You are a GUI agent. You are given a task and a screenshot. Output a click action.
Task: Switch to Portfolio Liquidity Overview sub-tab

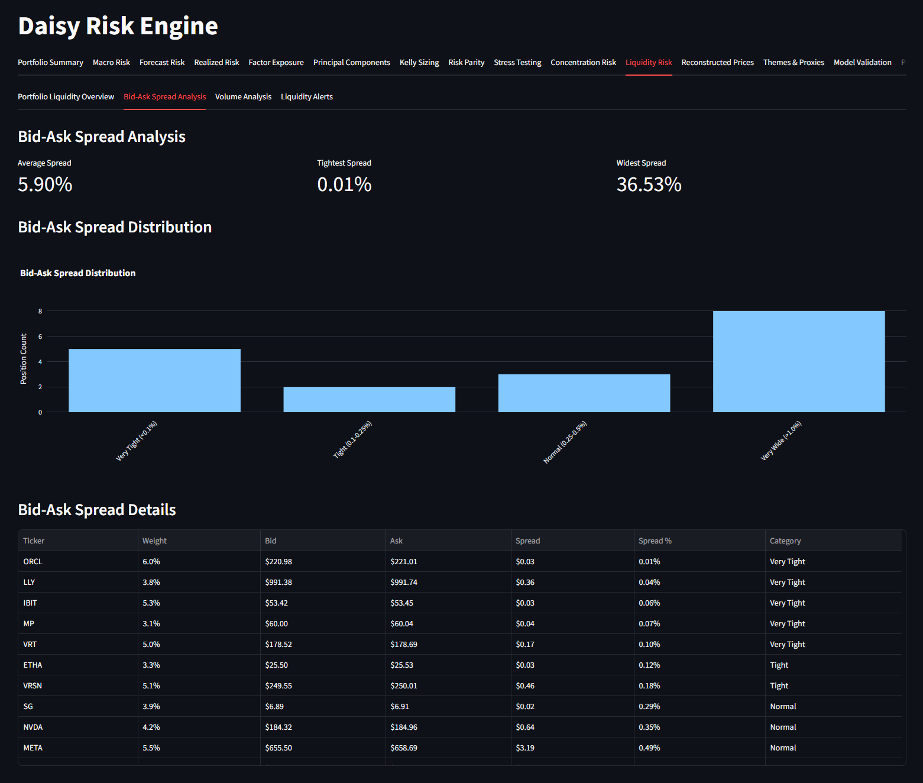[66, 96]
